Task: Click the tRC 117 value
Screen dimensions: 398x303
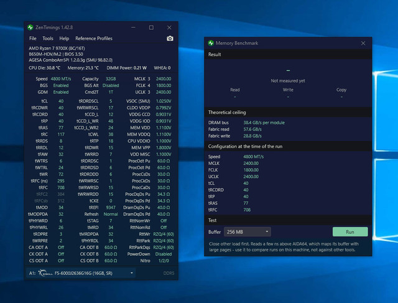Action: [61, 134]
